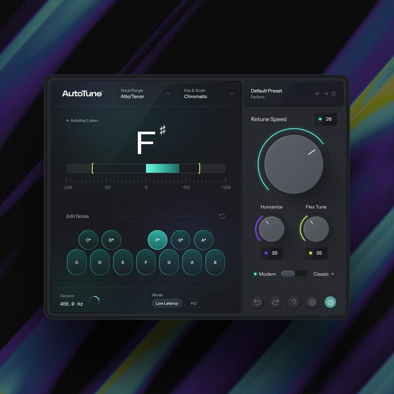Viewport: 394px width, 394px height.
Task: Click the Humanize value field 35
Action: pyautogui.click(x=271, y=253)
